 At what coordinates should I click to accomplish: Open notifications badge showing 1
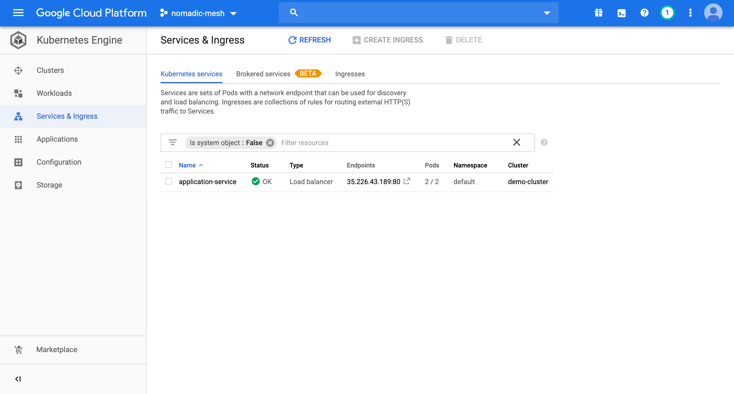tap(667, 13)
